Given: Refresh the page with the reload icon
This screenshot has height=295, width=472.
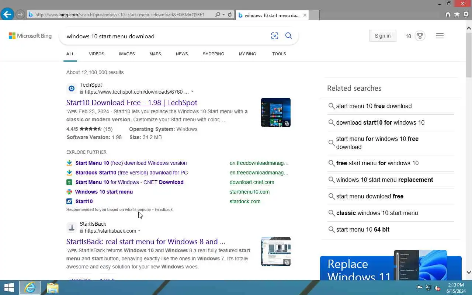Looking at the screenshot, I should pyautogui.click(x=230, y=15).
